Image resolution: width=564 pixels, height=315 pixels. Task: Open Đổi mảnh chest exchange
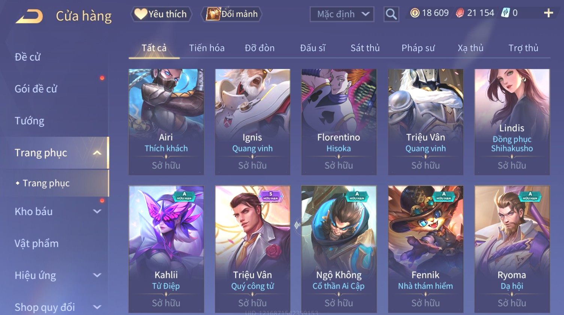[x=231, y=14]
